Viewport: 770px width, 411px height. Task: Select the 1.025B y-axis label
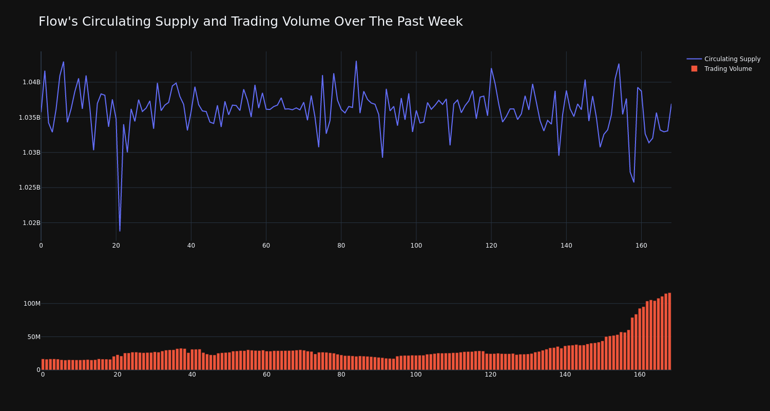click(x=29, y=188)
